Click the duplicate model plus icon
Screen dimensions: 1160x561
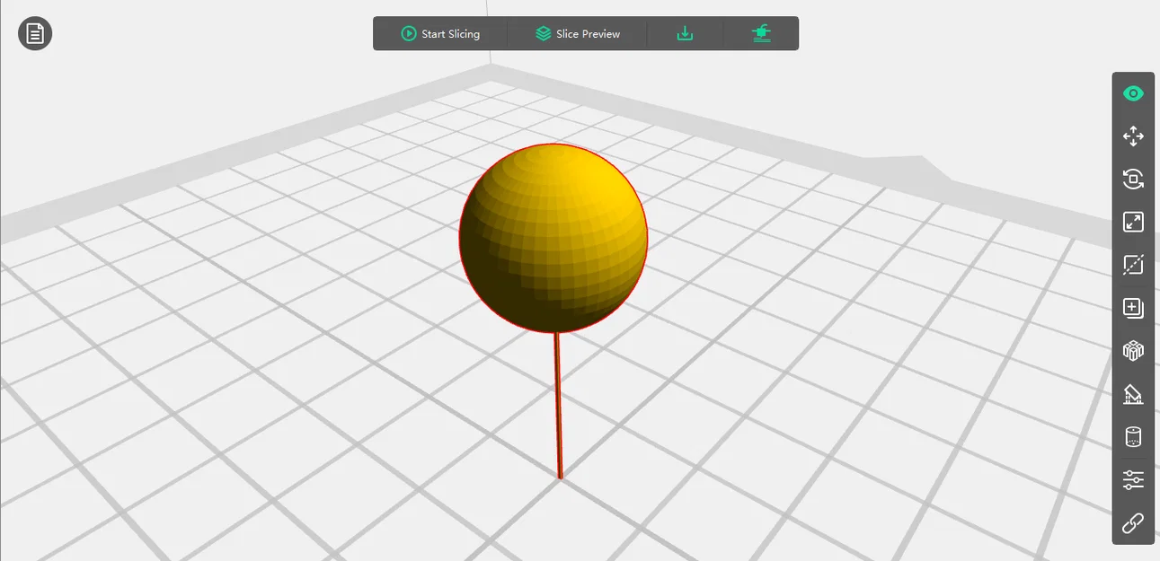[1133, 308]
